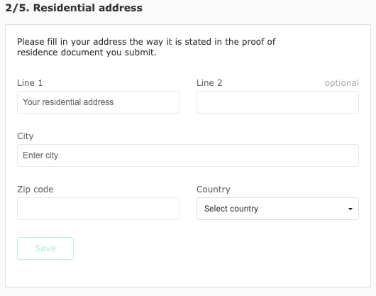The width and height of the screenshot is (376, 296).
Task: Click the "Line 2" field label
Action: pos(209,83)
